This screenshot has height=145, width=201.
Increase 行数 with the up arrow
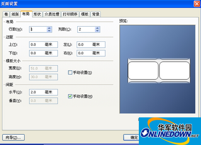point(49,28)
